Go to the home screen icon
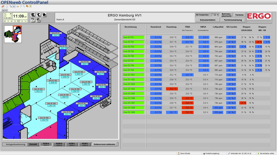277x155 pixels. point(44,15)
